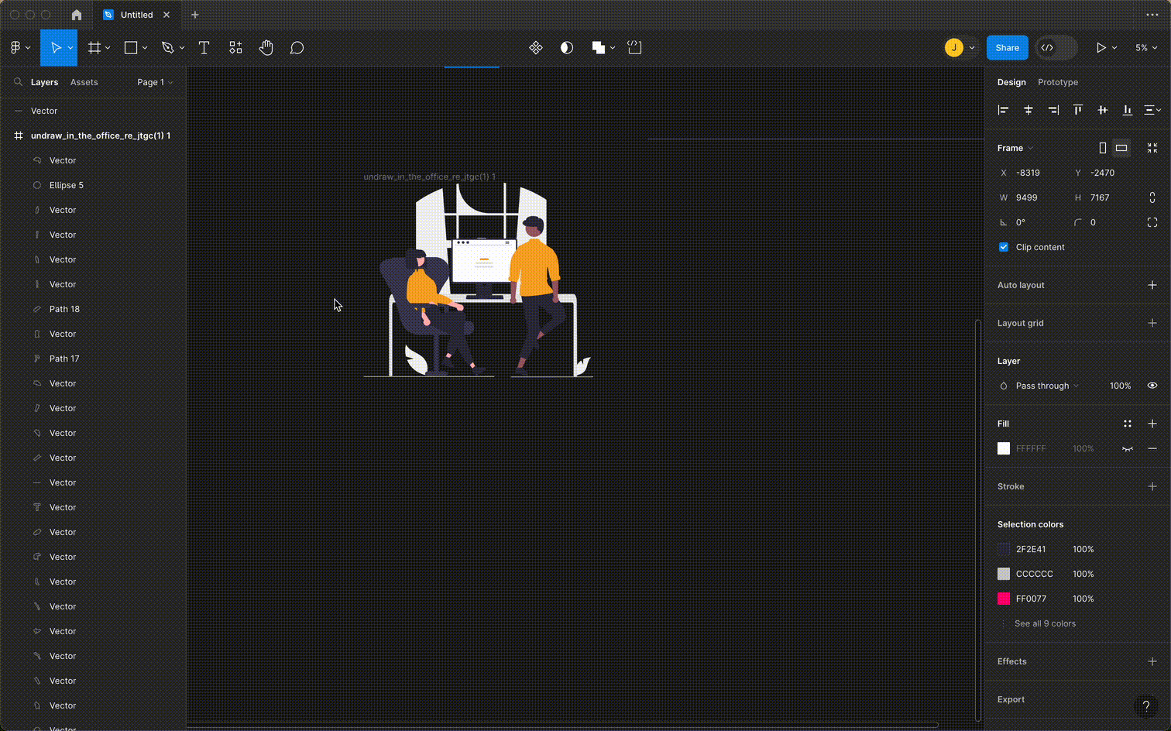Switch to the Assets tab
The image size is (1171, 731).
click(x=84, y=82)
